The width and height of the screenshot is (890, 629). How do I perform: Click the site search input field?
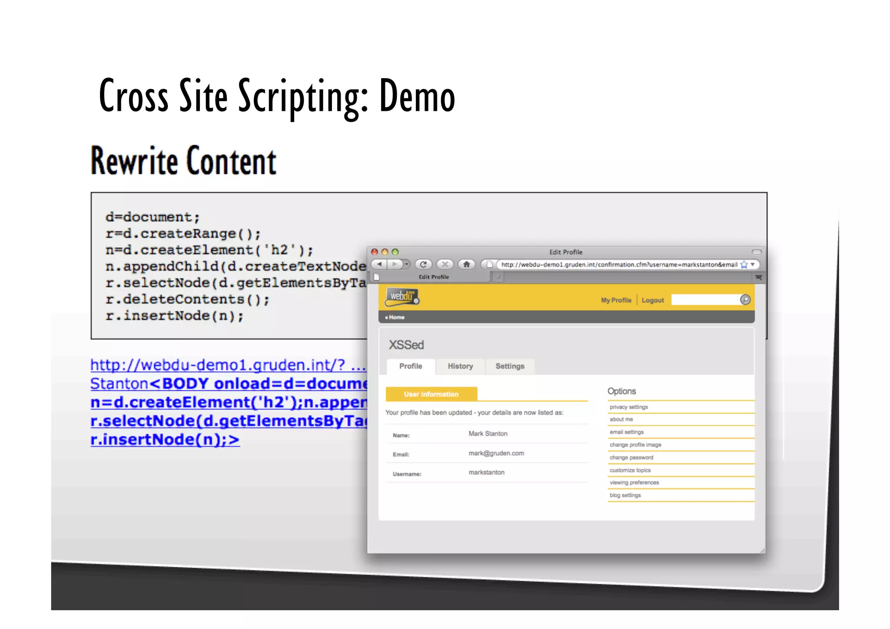pos(705,300)
